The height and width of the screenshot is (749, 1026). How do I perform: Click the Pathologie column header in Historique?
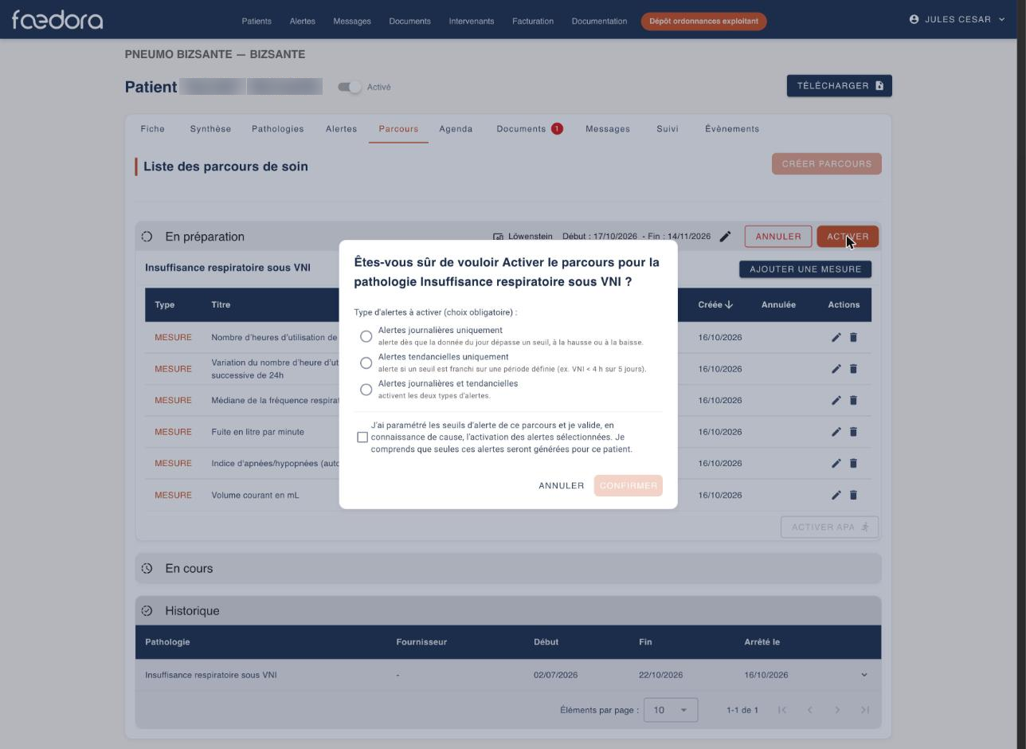(x=167, y=642)
